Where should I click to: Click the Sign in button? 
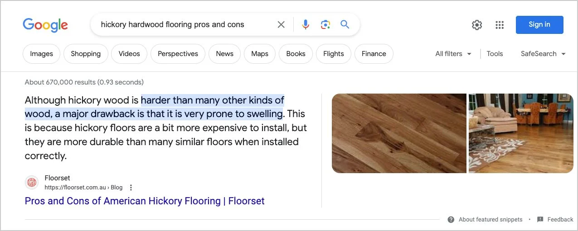(539, 24)
